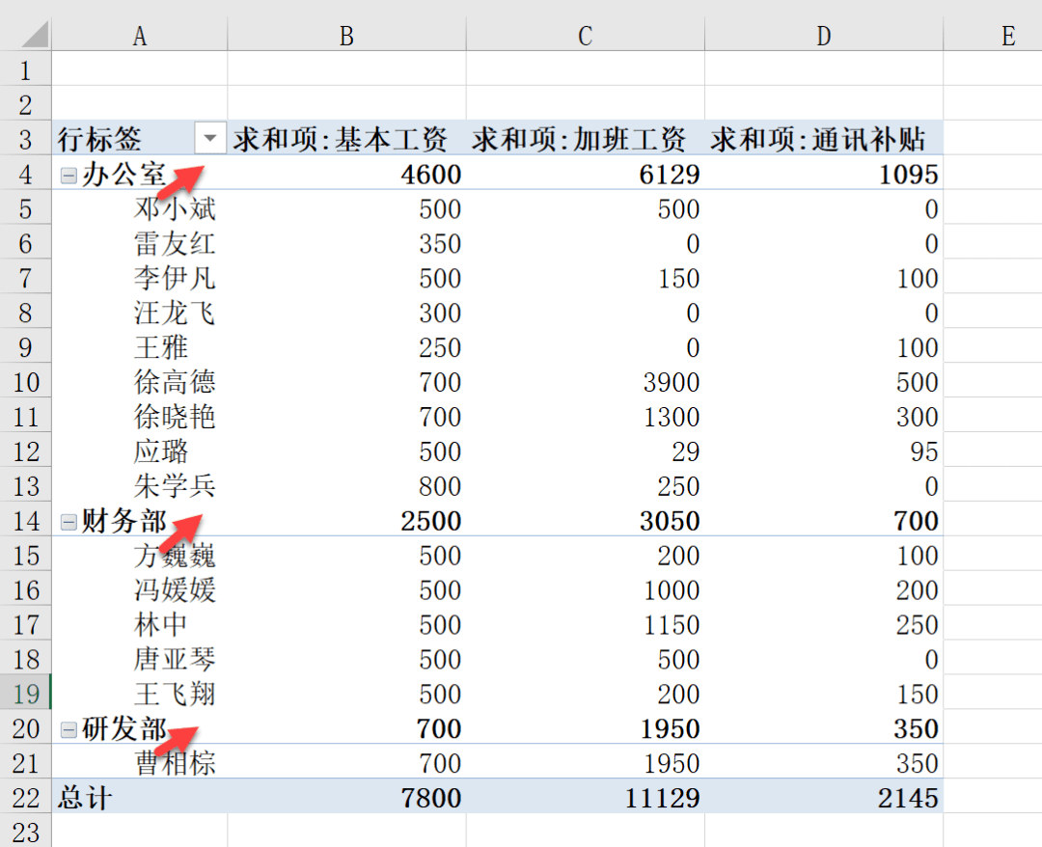Select the 方巍巍 cell

(140, 555)
